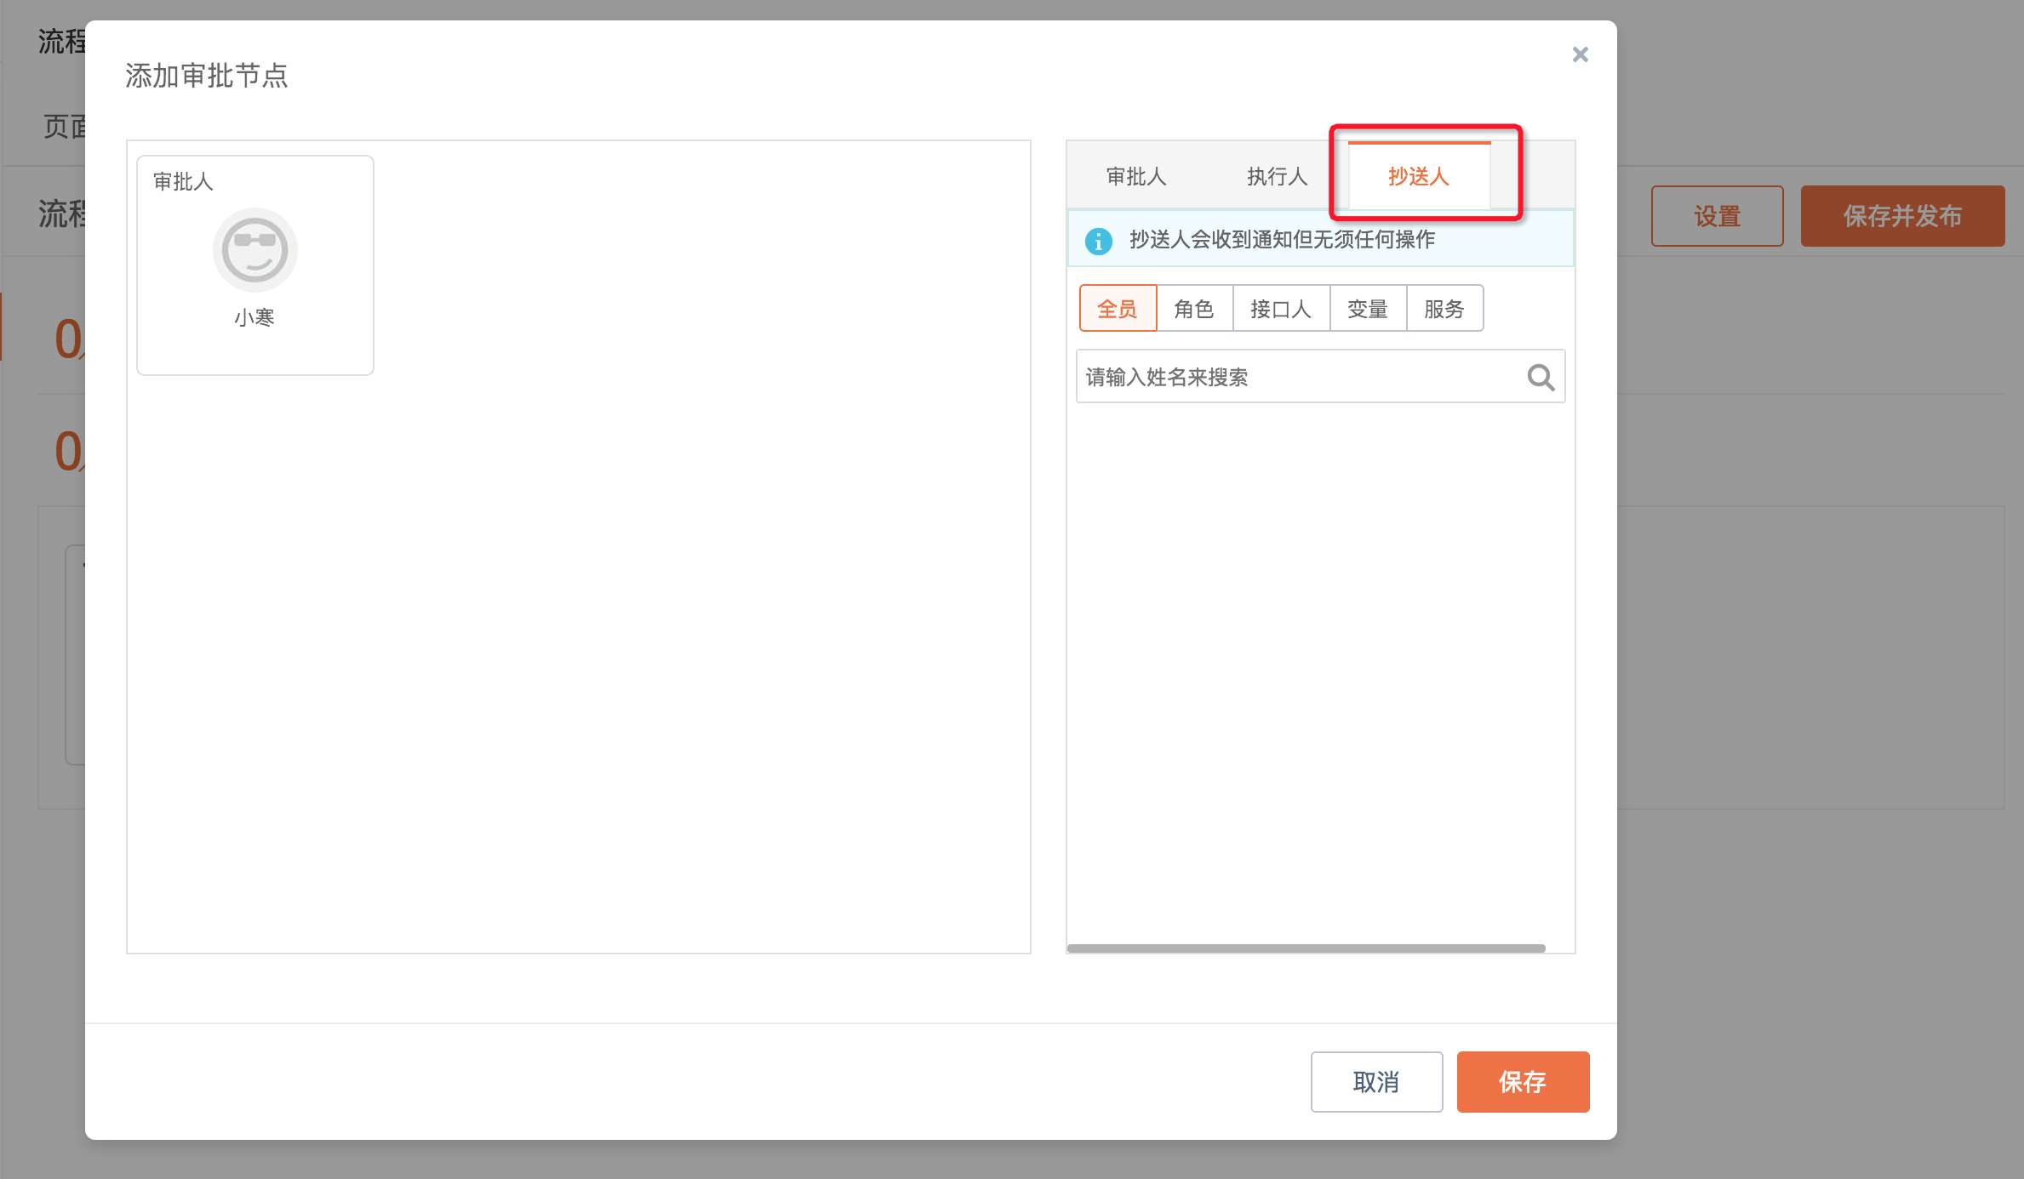Switch to the 审批人 tab
Image resolution: width=2024 pixels, height=1179 pixels.
pyautogui.click(x=1135, y=176)
